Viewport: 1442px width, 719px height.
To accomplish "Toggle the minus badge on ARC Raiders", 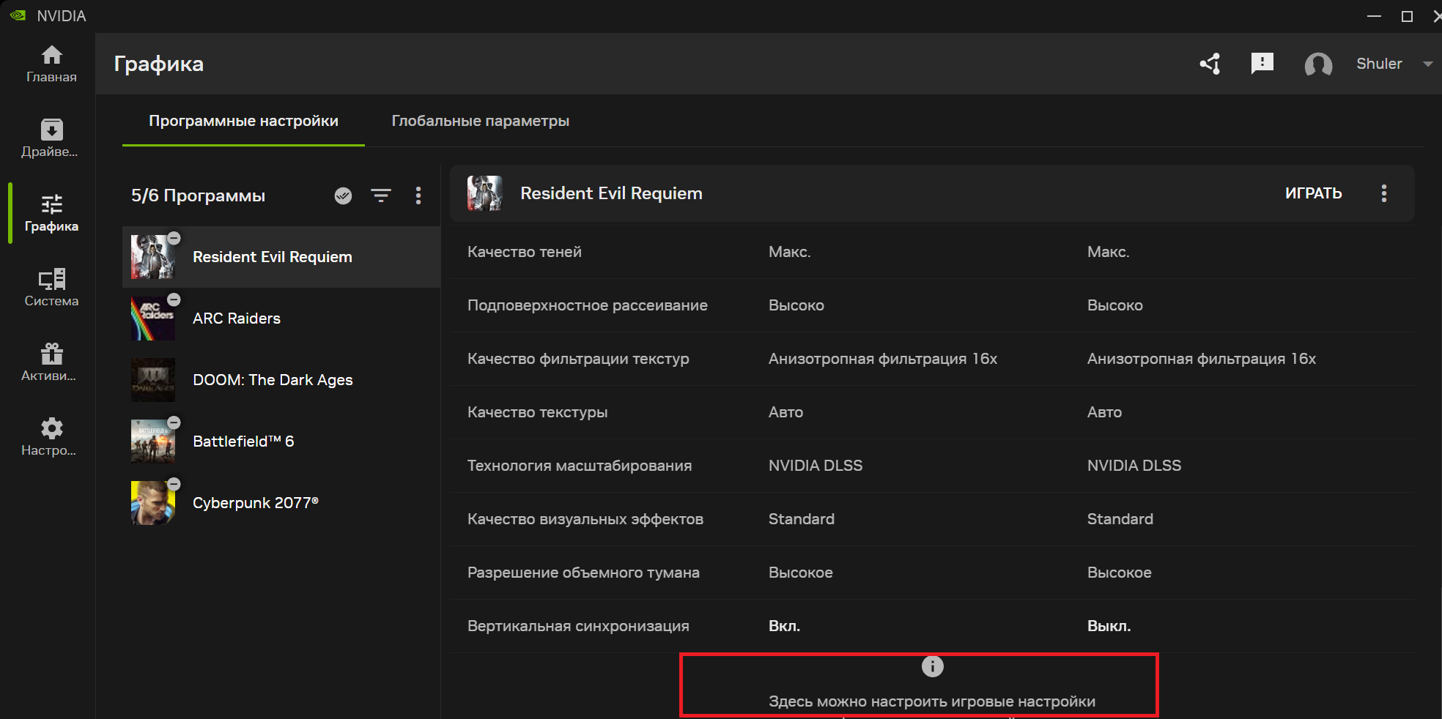I will pos(174,299).
